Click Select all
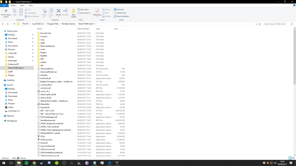 click(119, 9)
